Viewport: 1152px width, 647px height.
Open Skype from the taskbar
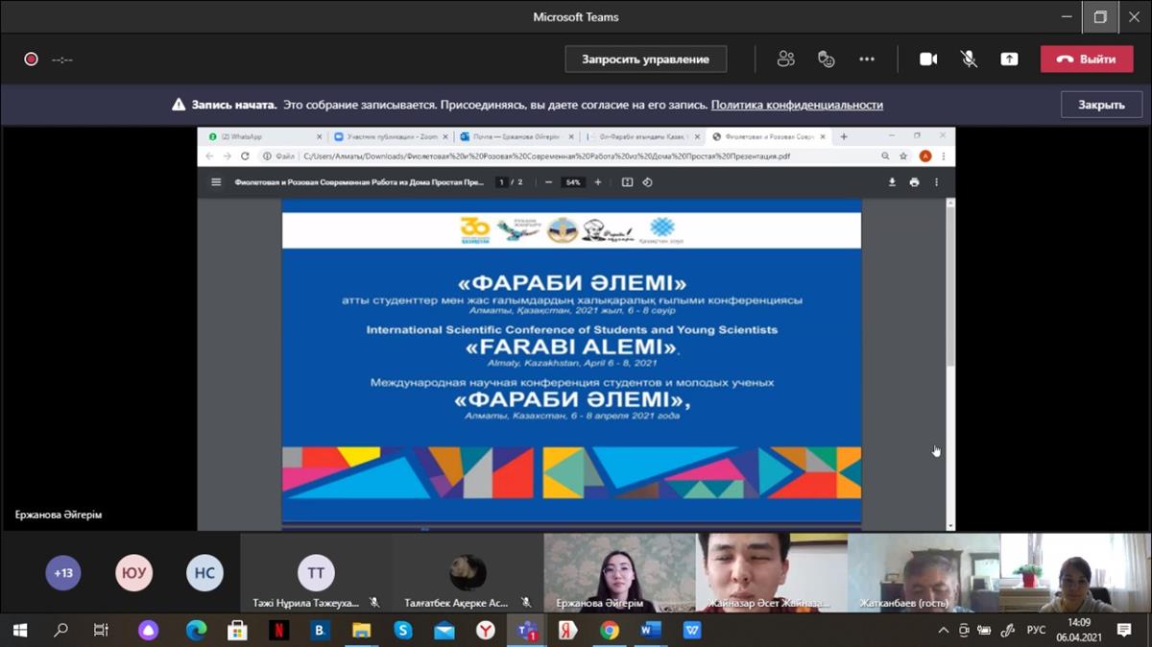coord(403,631)
